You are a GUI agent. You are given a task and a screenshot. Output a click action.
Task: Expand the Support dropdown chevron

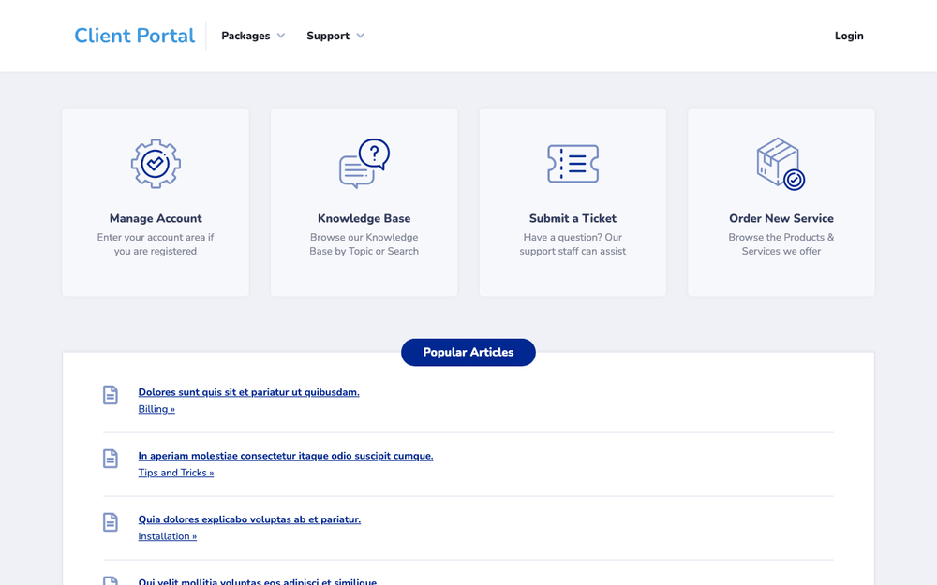click(x=361, y=36)
